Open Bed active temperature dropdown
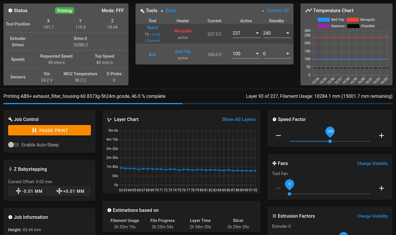 click(257, 54)
